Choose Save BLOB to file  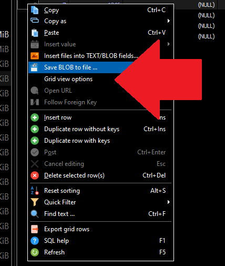coord(101,67)
